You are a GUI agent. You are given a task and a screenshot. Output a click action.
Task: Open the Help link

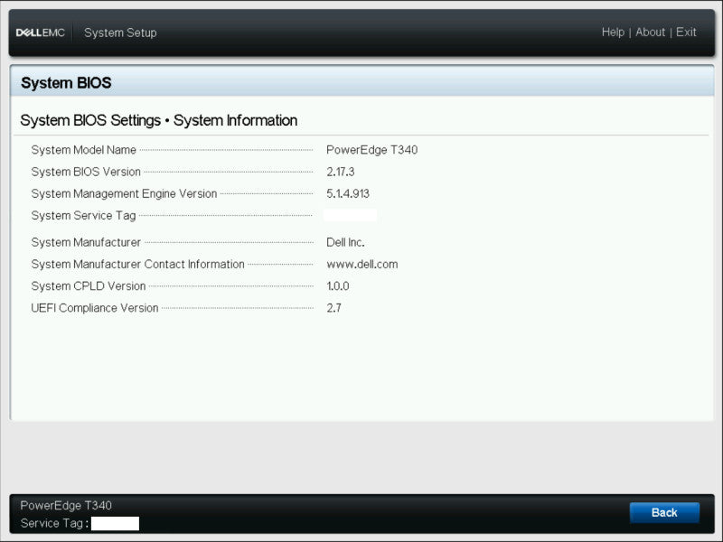coord(613,33)
